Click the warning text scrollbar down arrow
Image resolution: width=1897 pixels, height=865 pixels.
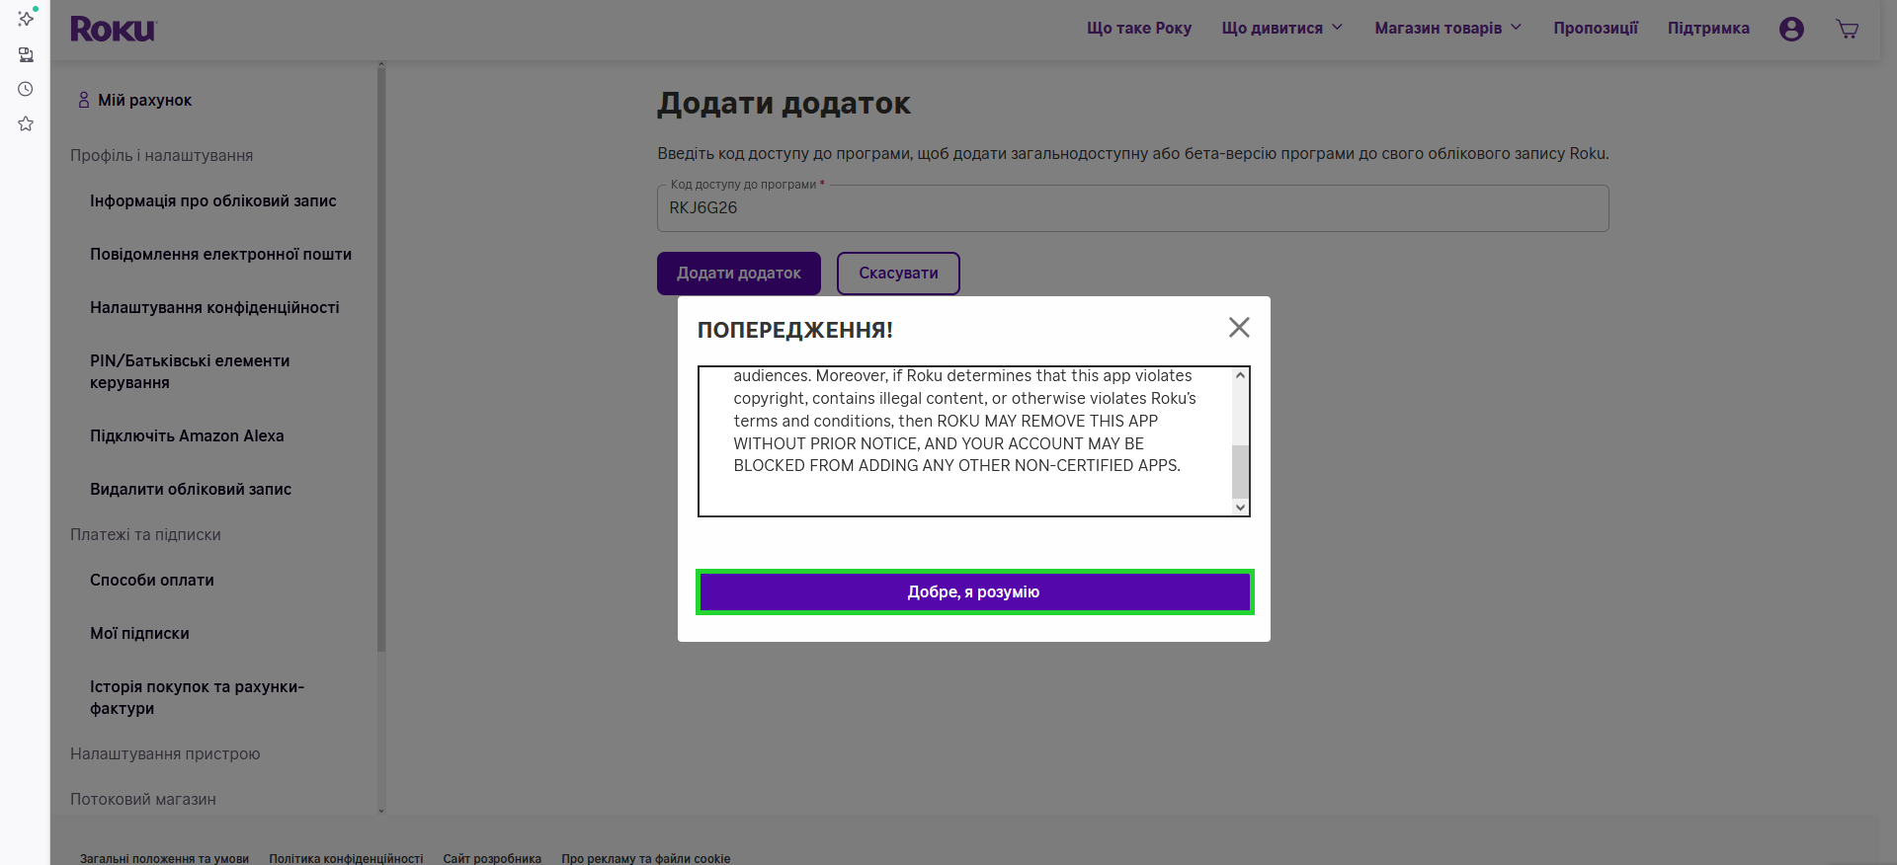click(x=1240, y=508)
